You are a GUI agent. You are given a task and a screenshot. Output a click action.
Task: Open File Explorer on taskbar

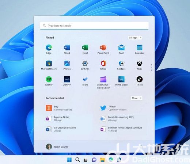point(102,160)
